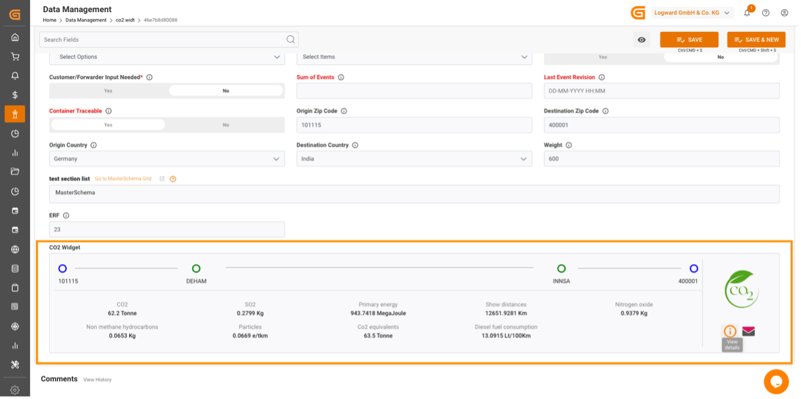The width and height of the screenshot is (801, 399).
Task: Click the Last Event Revision date field
Action: 662,91
